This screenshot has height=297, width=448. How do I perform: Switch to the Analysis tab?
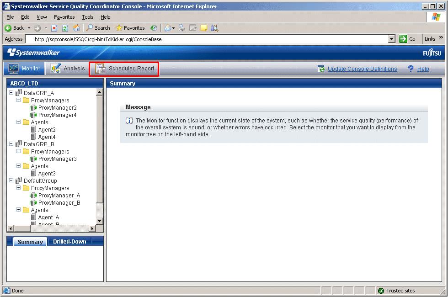[x=68, y=69]
